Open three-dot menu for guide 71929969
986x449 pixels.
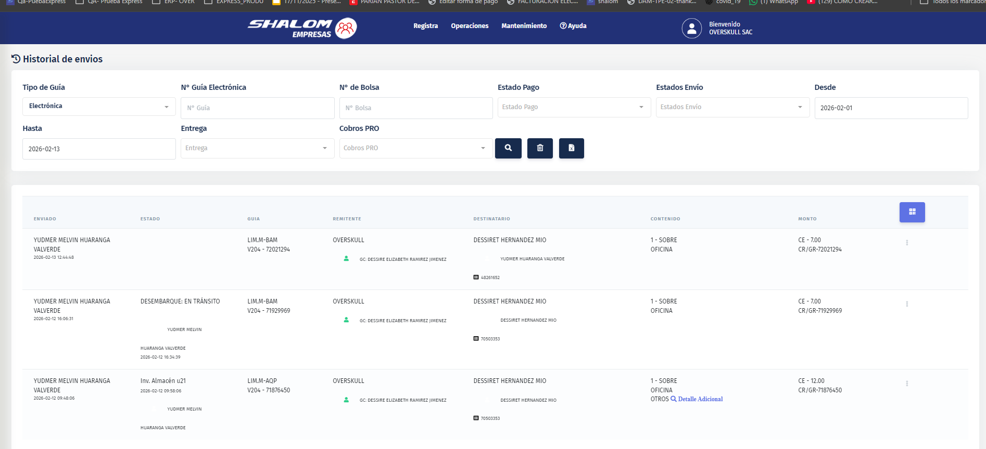tap(906, 304)
